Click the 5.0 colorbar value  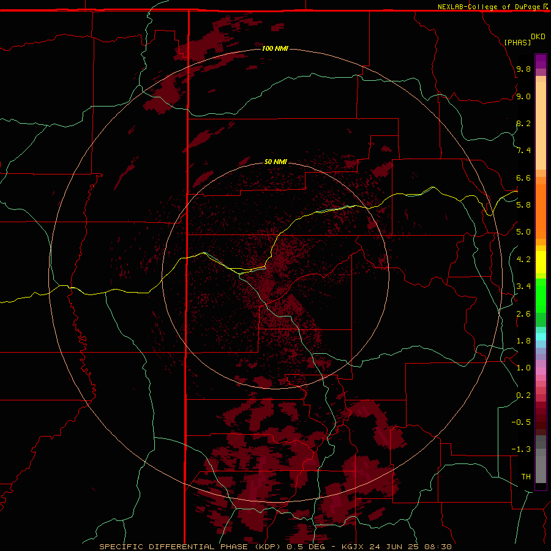click(x=523, y=232)
